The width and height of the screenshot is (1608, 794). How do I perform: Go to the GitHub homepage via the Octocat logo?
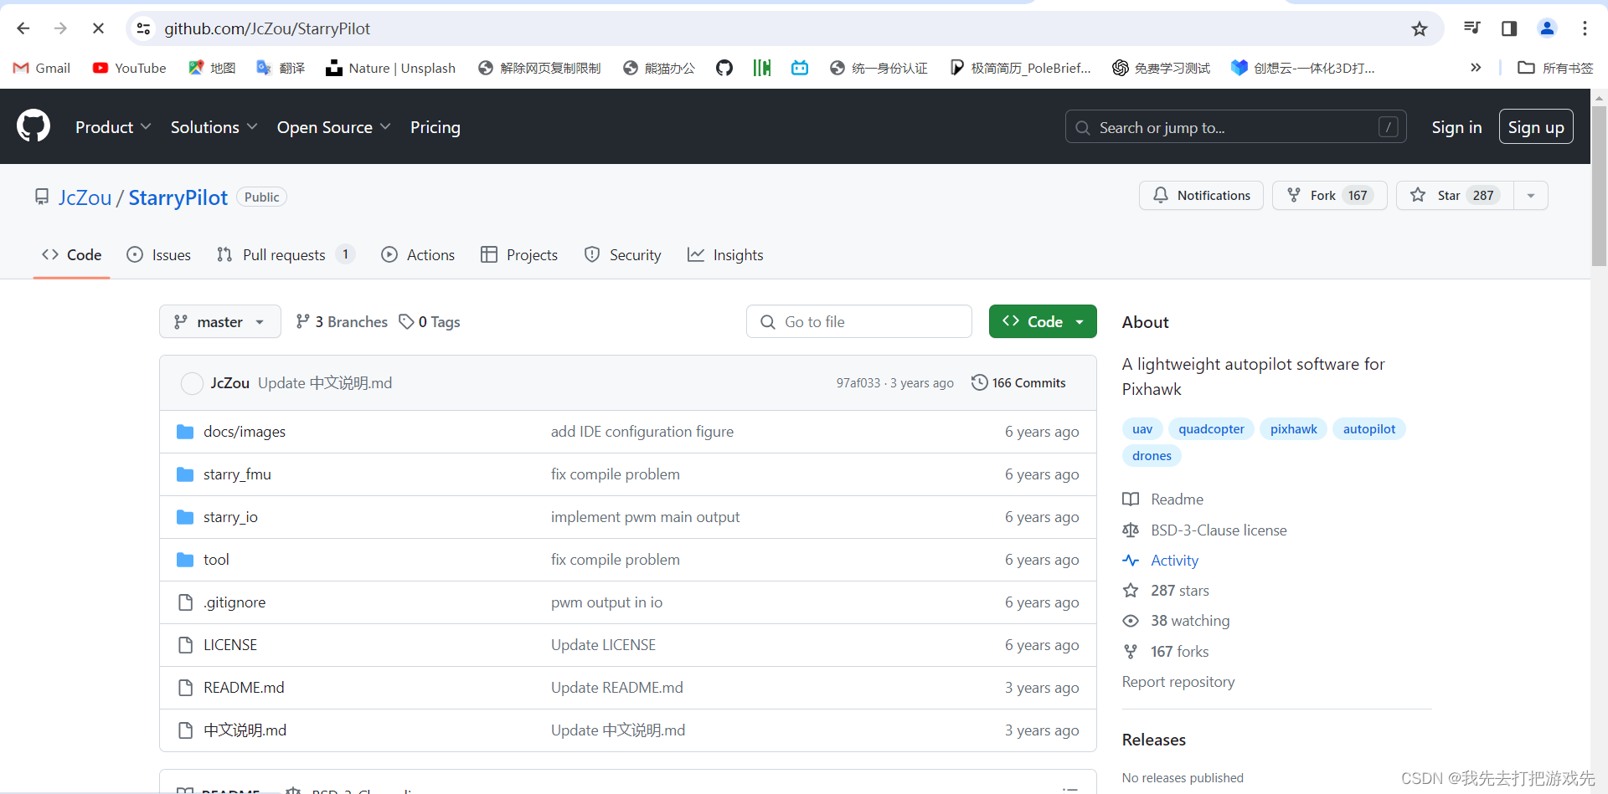[33, 126]
